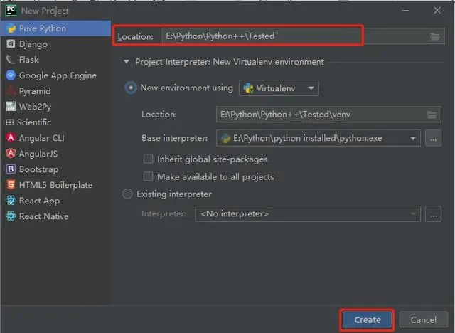Choose Scientific project type
The image size is (455, 333).
[x=34, y=122]
